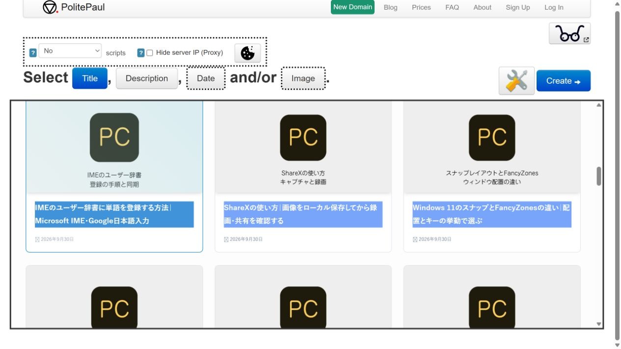Go to the Blog menu item
The image size is (621, 349).
tap(391, 7)
